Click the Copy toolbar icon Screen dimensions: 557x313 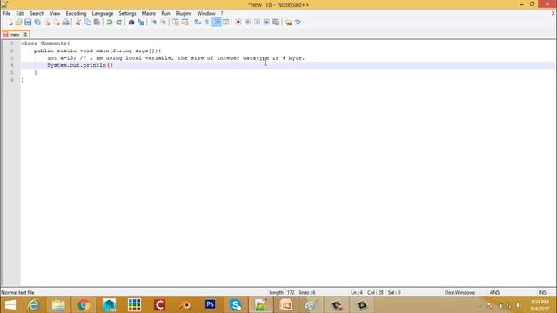click(x=87, y=23)
